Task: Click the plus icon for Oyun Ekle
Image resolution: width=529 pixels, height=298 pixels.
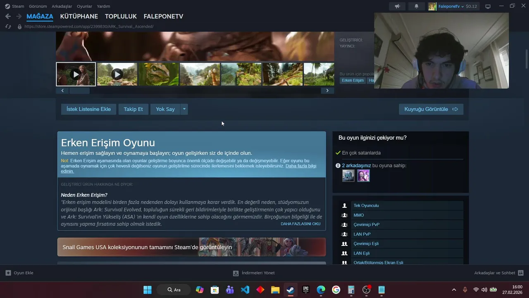Action: (x=8, y=273)
